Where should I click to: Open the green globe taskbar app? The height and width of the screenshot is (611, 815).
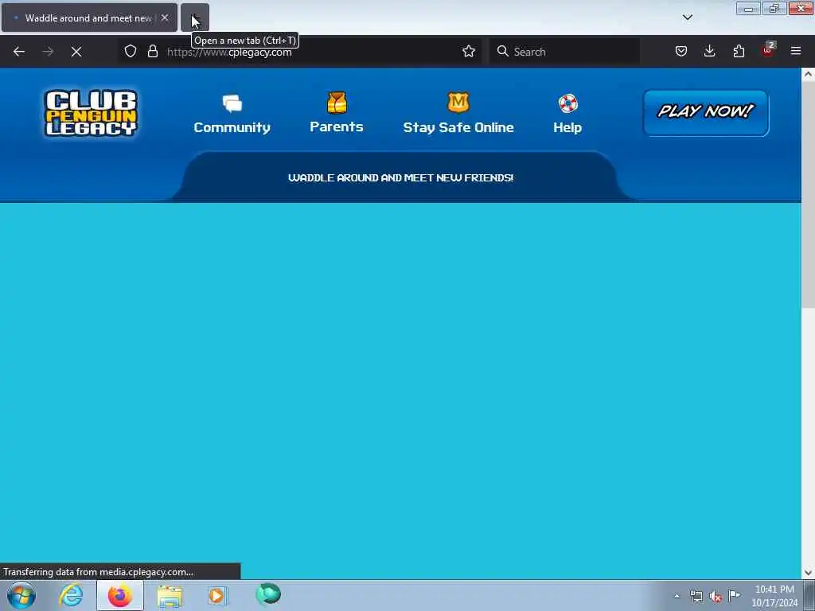(x=268, y=593)
